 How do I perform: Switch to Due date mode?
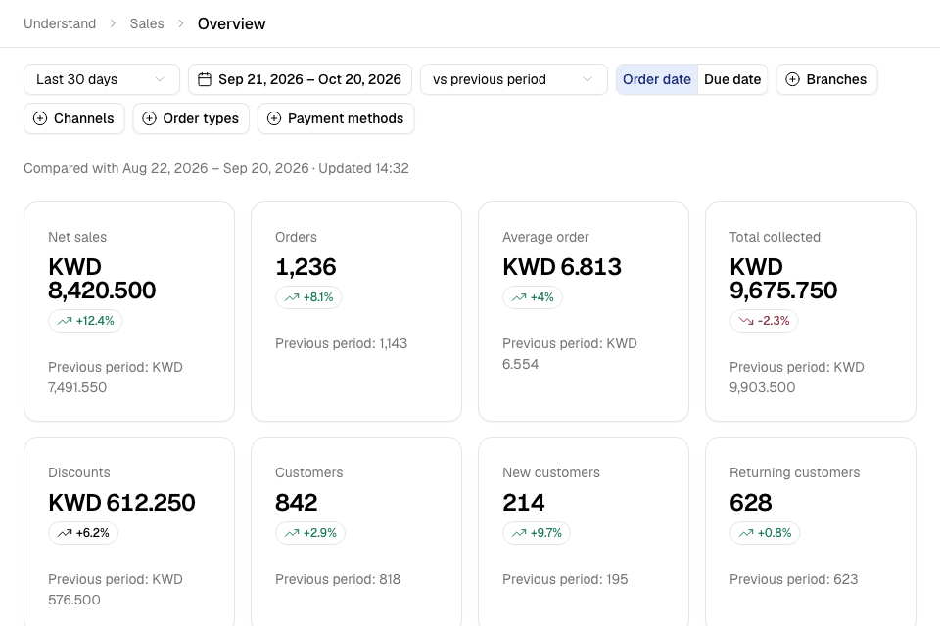click(732, 79)
